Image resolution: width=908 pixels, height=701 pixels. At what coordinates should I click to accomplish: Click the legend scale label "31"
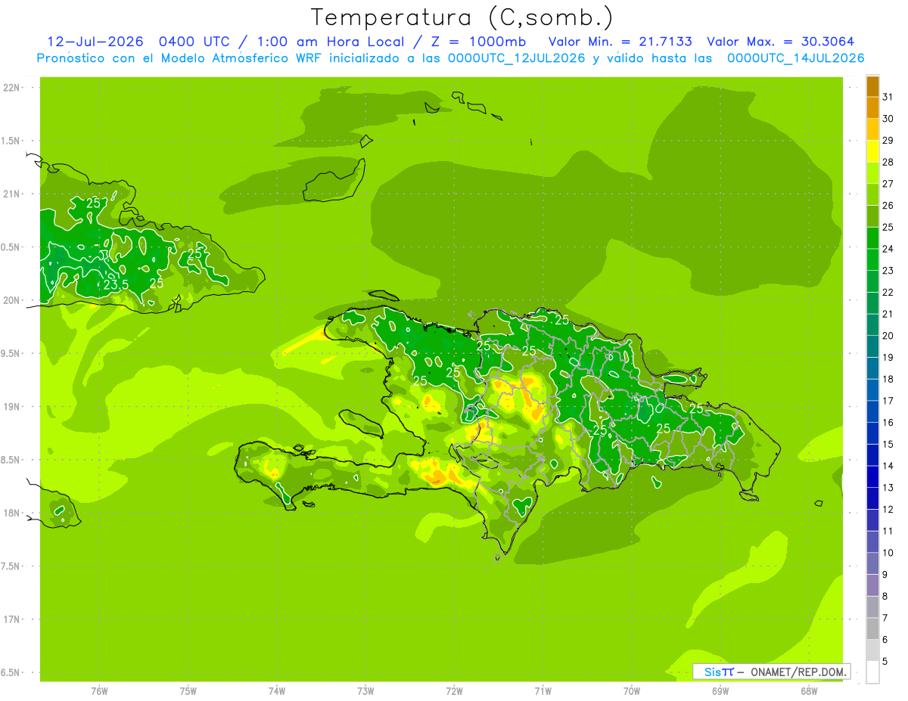pos(888,97)
